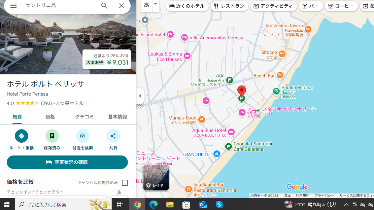The image size is (374, 210).
Task: Open the hamburger menu in search bar
Action: [13, 6]
